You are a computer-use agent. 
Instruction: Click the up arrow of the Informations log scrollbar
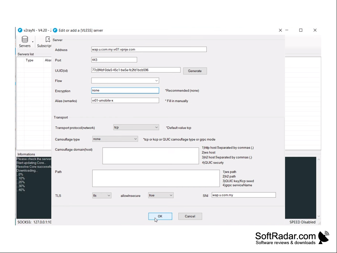click(319, 160)
